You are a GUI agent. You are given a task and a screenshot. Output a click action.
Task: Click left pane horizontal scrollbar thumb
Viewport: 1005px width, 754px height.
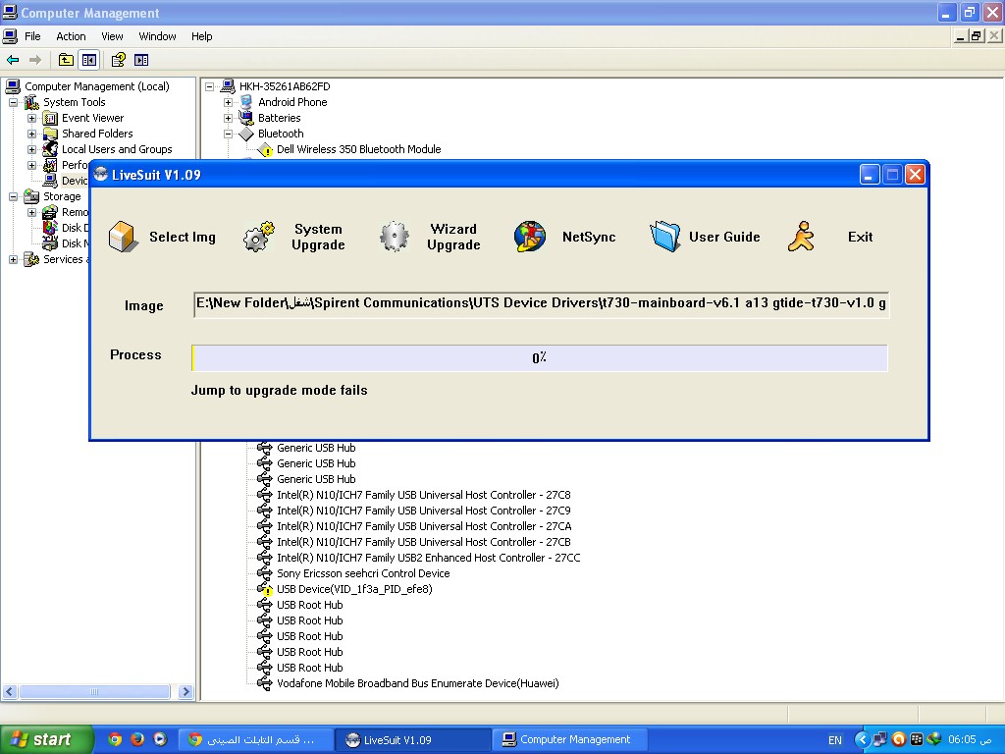[94, 692]
